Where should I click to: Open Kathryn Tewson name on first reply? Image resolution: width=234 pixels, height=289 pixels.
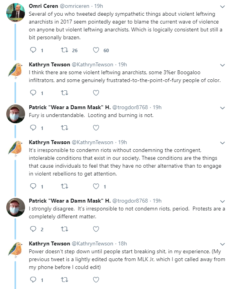click(x=49, y=64)
